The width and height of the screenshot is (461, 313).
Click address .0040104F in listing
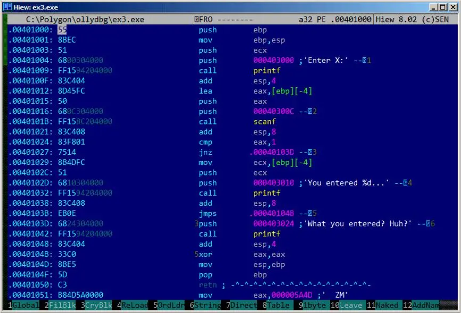(x=30, y=275)
